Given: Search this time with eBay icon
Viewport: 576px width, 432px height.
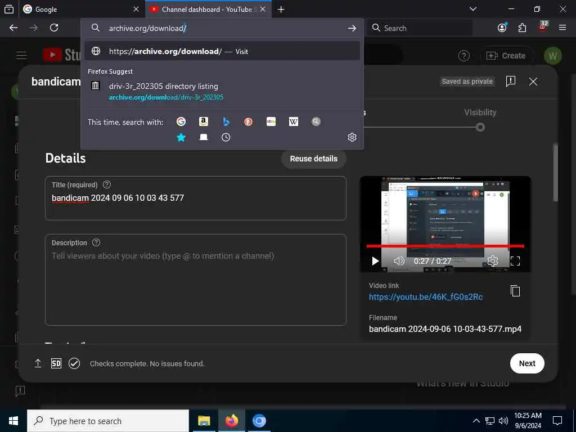Looking at the screenshot, I should pyautogui.click(x=271, y=121).
